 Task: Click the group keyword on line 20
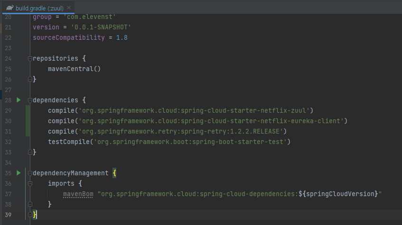click(x=42, y=17)
